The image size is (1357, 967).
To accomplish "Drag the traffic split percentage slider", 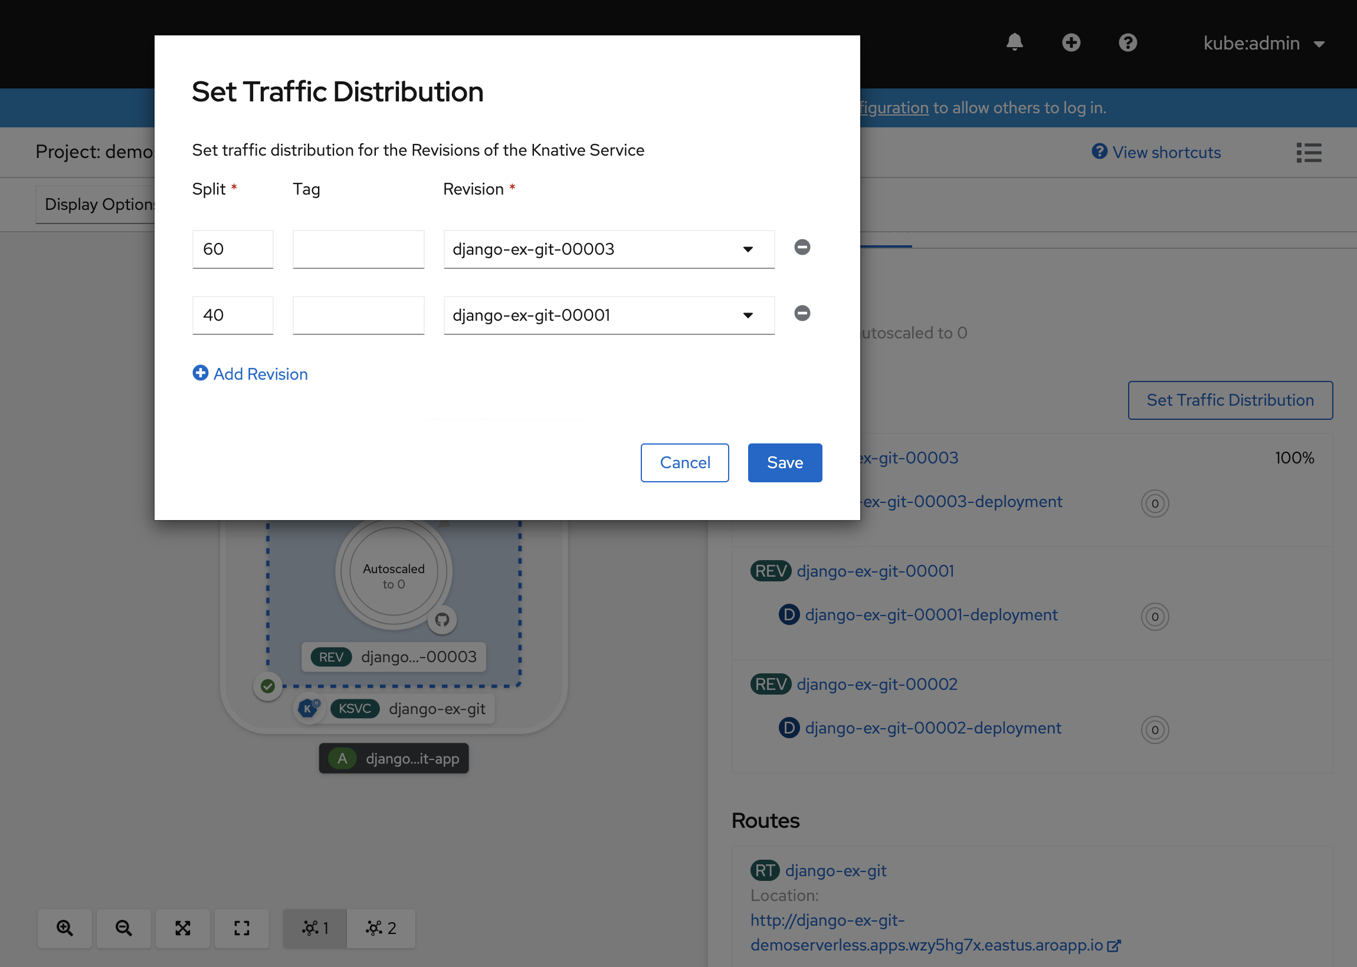I will (231, 248).
